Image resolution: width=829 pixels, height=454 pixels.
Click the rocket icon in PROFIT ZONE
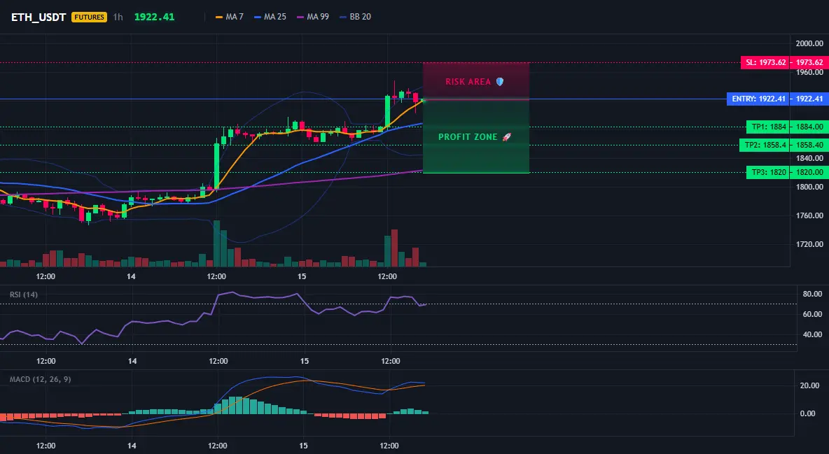click(x=506, y=137)
